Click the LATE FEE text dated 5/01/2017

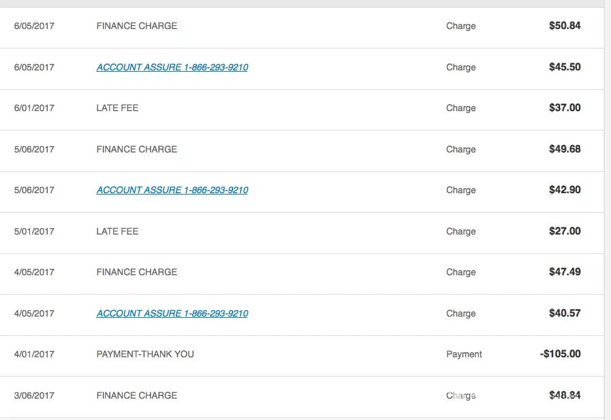(x=117, y=231)
